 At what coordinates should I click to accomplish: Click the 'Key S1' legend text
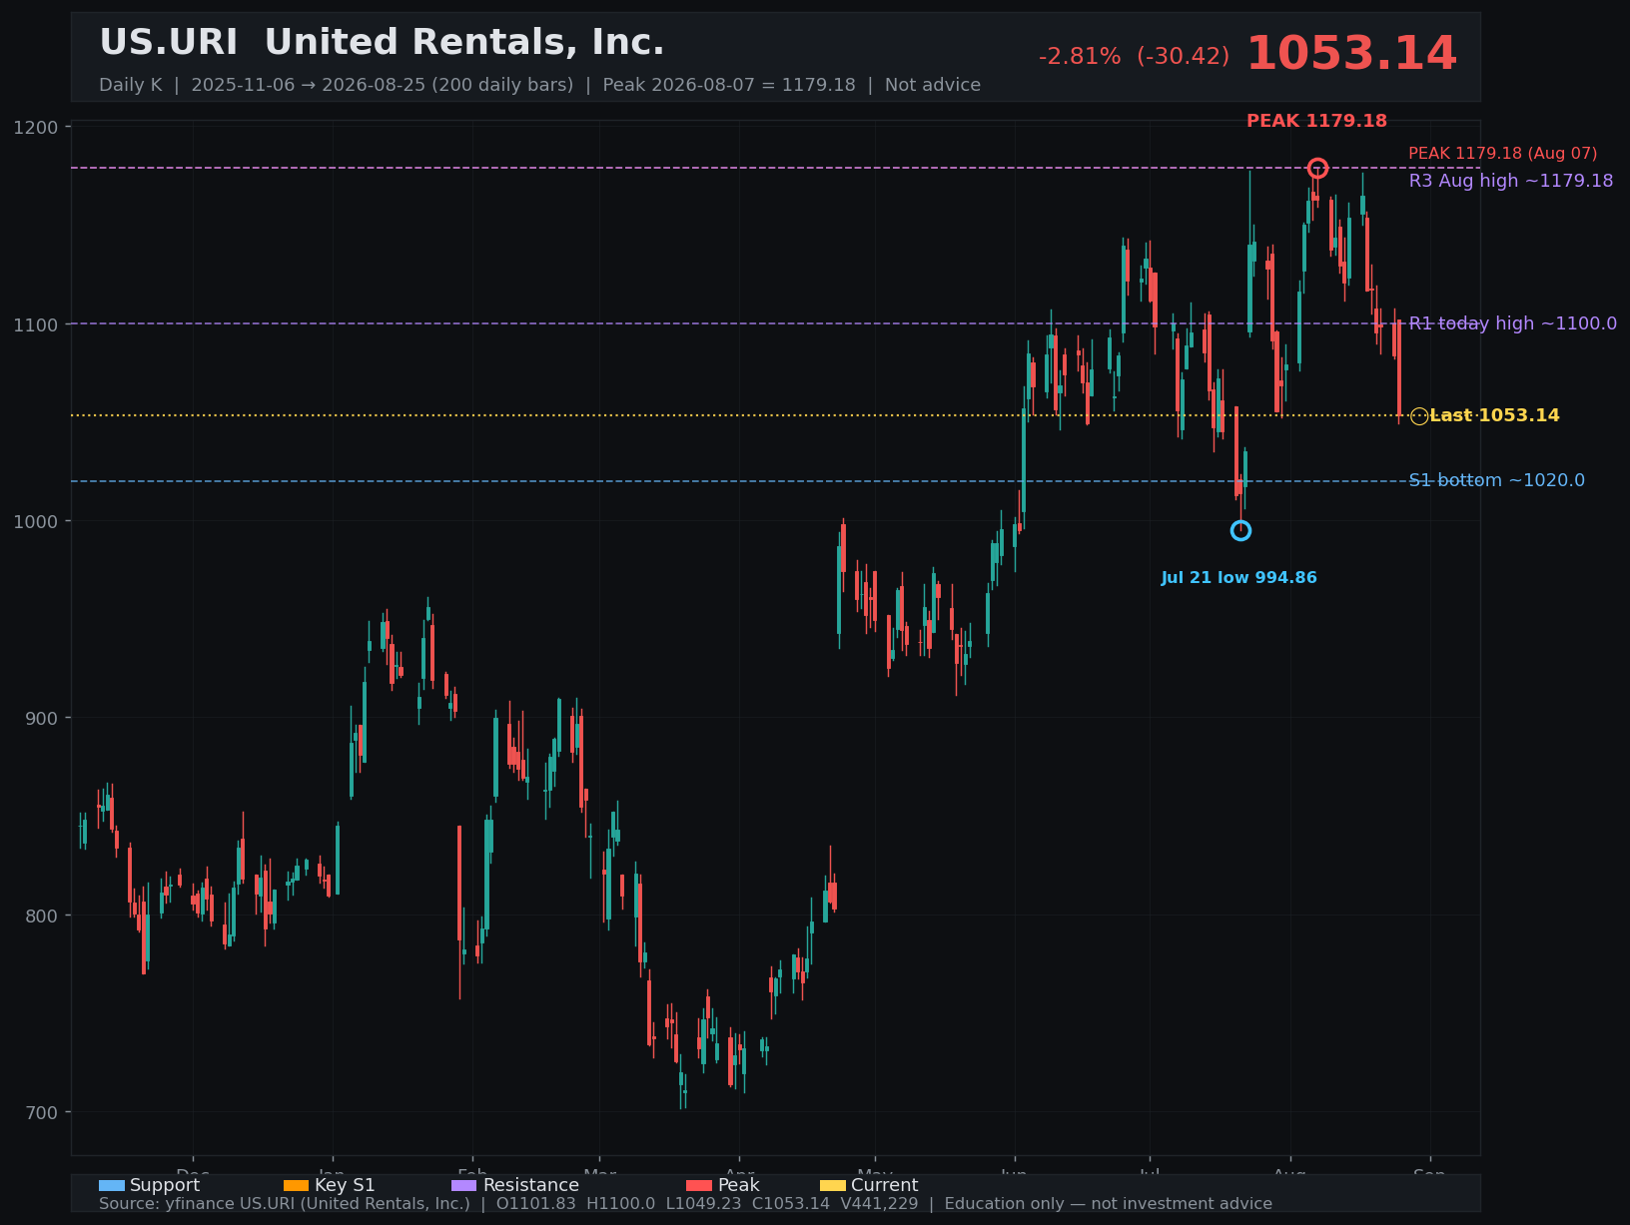coord(345,1185)
